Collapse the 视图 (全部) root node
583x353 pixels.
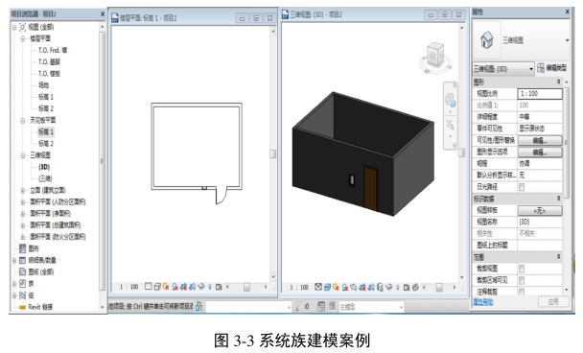(14, 27)
